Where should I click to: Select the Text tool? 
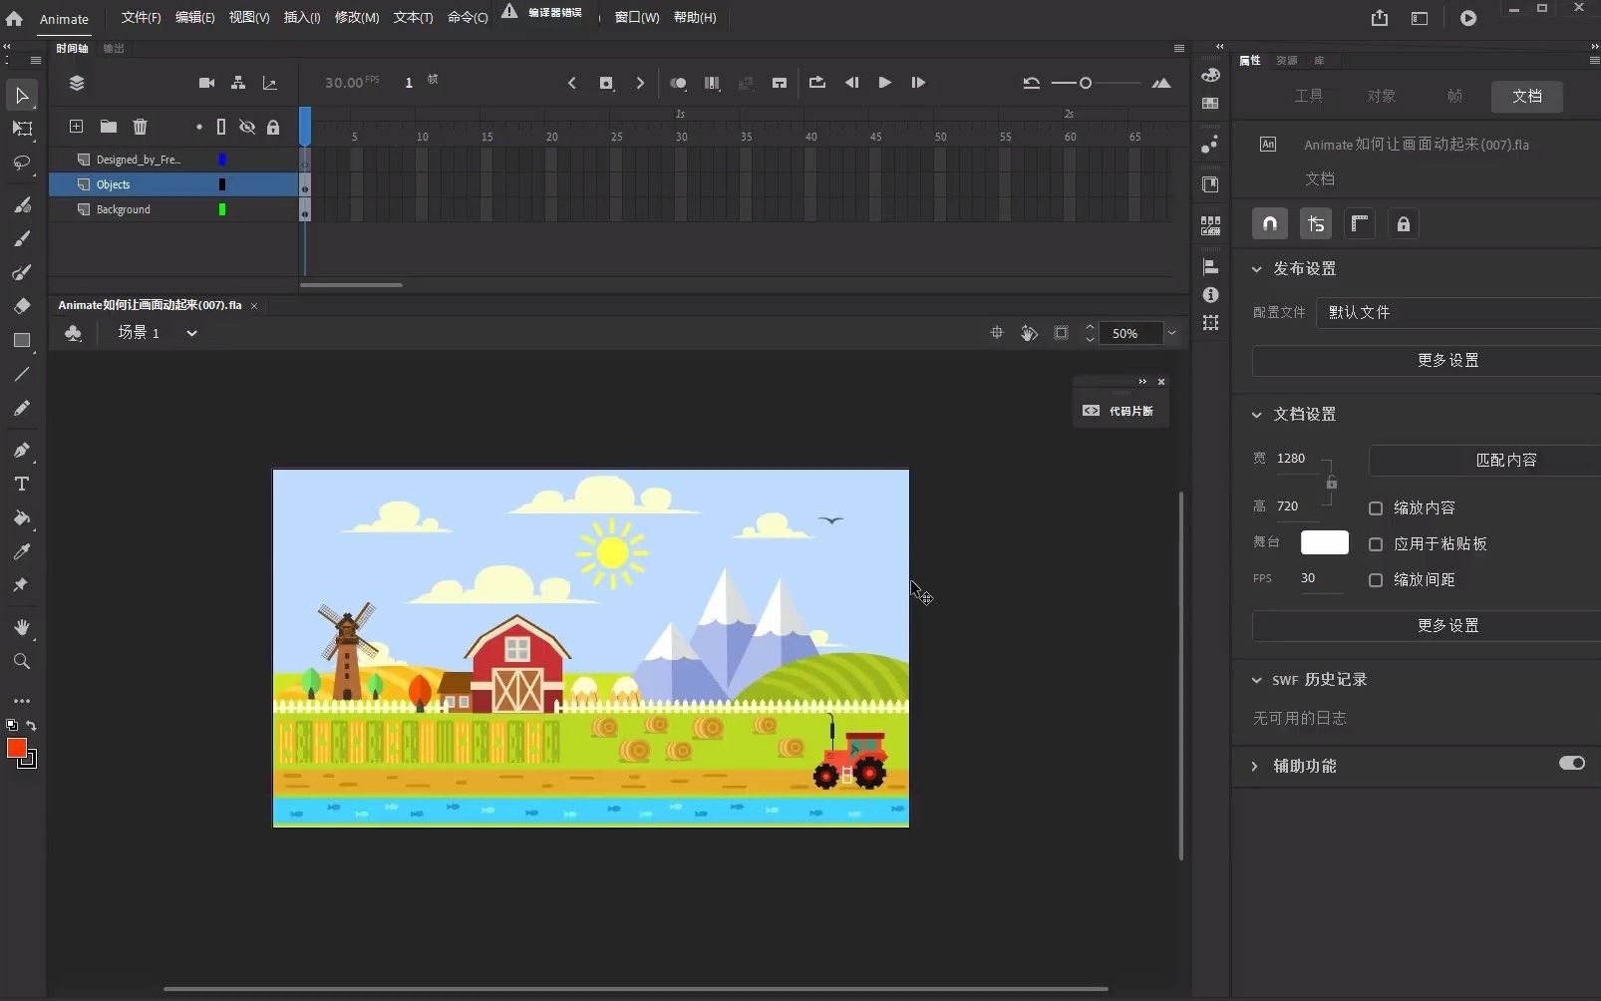click(x=21, y=485)
